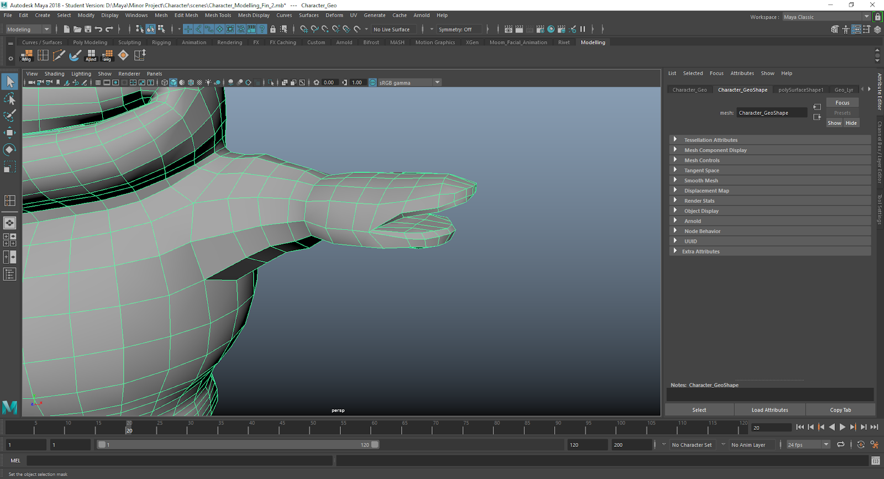Choose the Move tool in the toolbox
The height and width of the screenshot is (479, 884).
(x=9, y=133)
